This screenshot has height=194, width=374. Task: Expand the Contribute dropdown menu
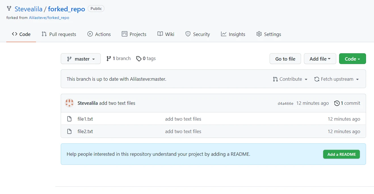(x=290, y=79)
